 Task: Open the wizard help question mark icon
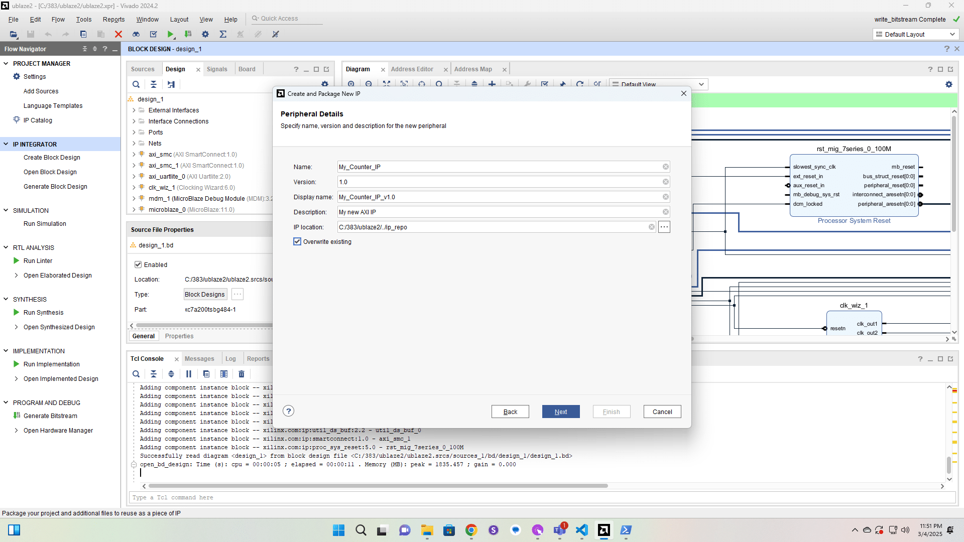click(x=288, y=411)
